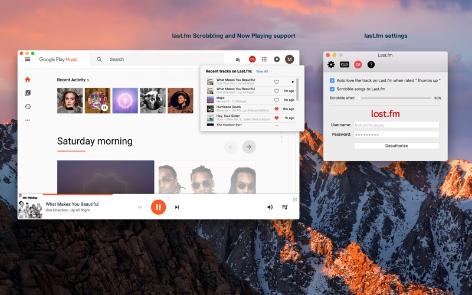Open the hamburger menu in Google Play Music
The image size is (472, 295).
[28, 60]
